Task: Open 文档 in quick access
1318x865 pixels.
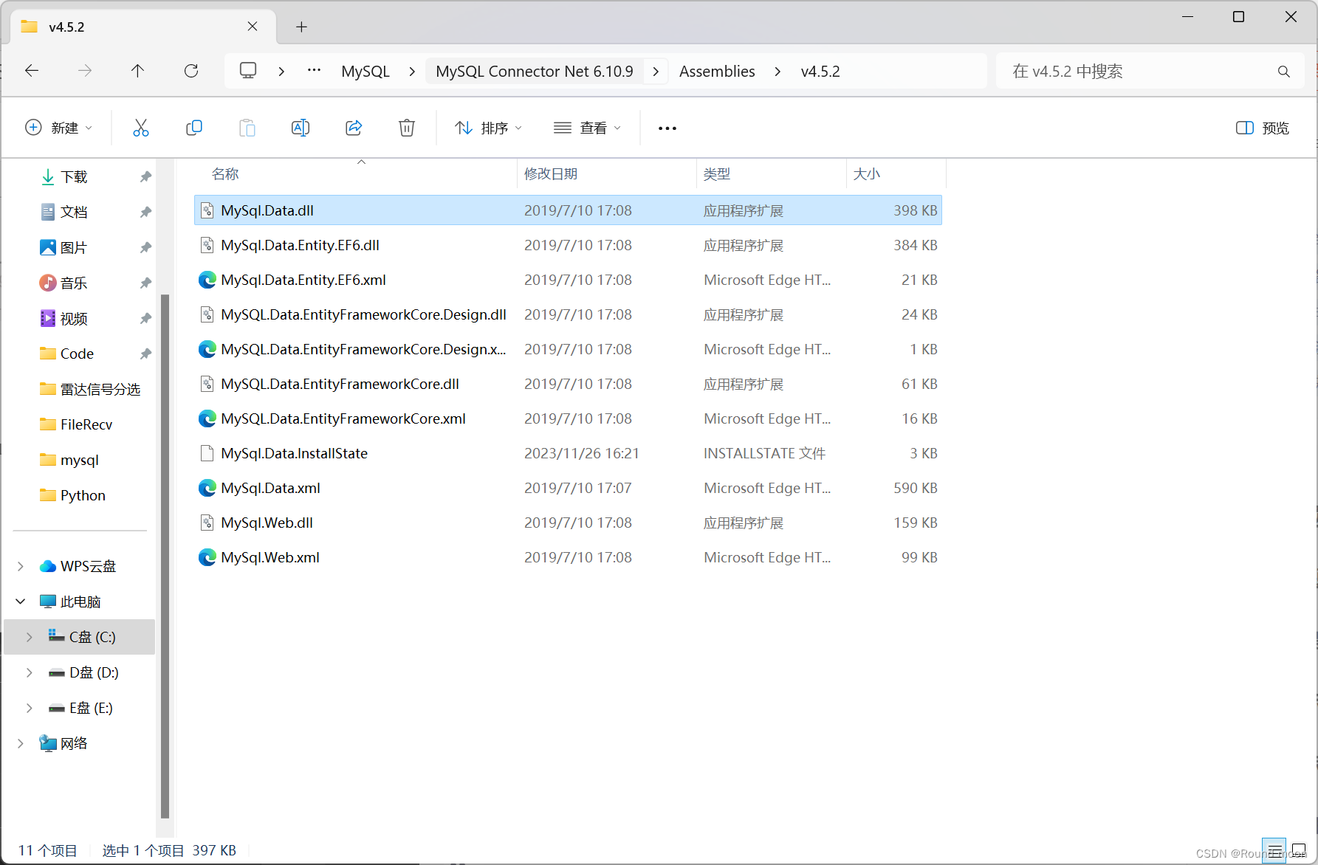Action: click(x=74, y=212)
